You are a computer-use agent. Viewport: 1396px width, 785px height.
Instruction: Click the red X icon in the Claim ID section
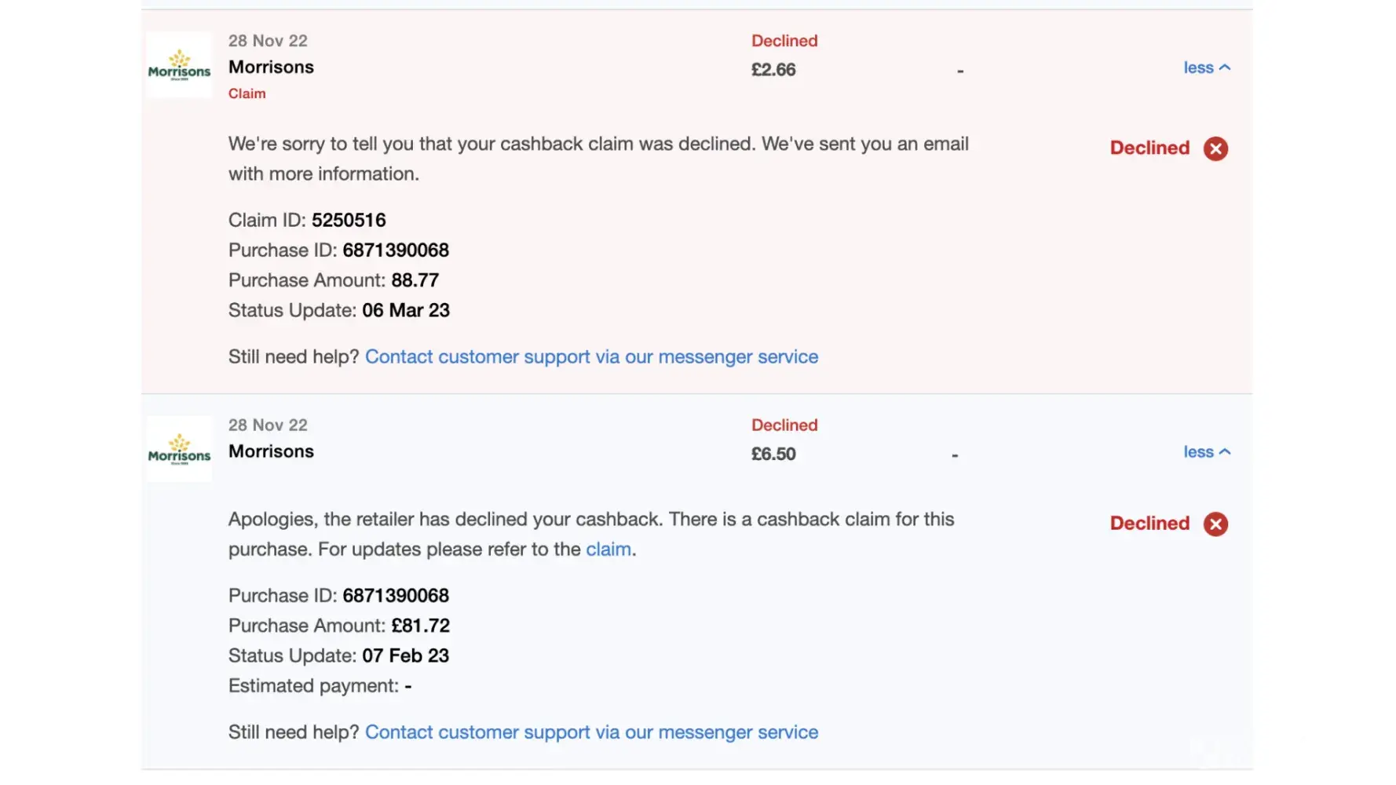pyautogui.click(x=1215, y=148)
